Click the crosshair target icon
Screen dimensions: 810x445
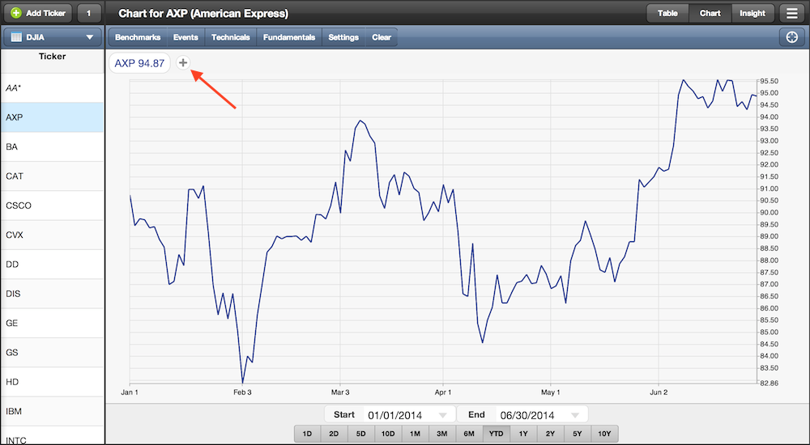click(x=792, y=37)
